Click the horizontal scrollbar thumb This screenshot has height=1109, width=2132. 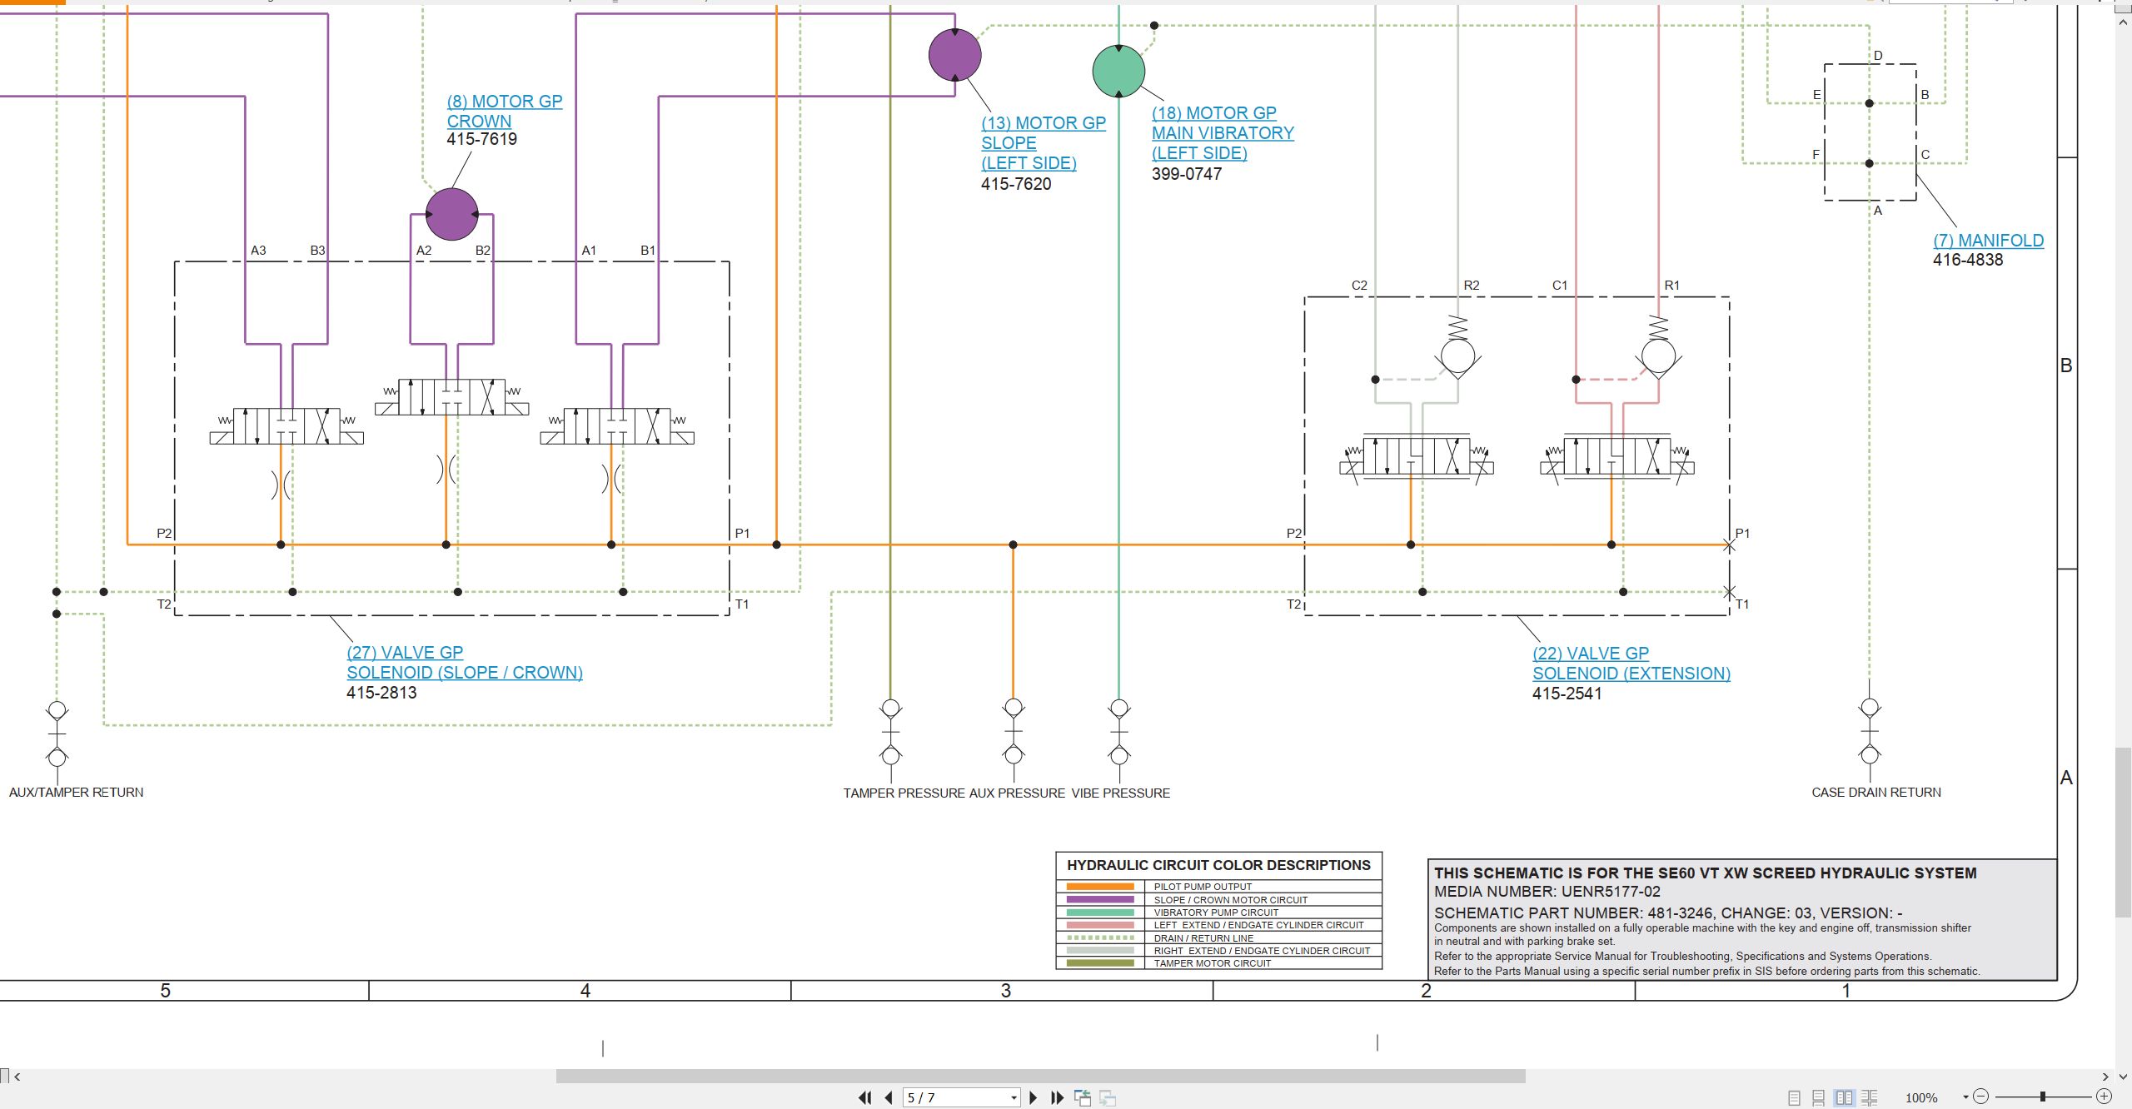1041,1077
